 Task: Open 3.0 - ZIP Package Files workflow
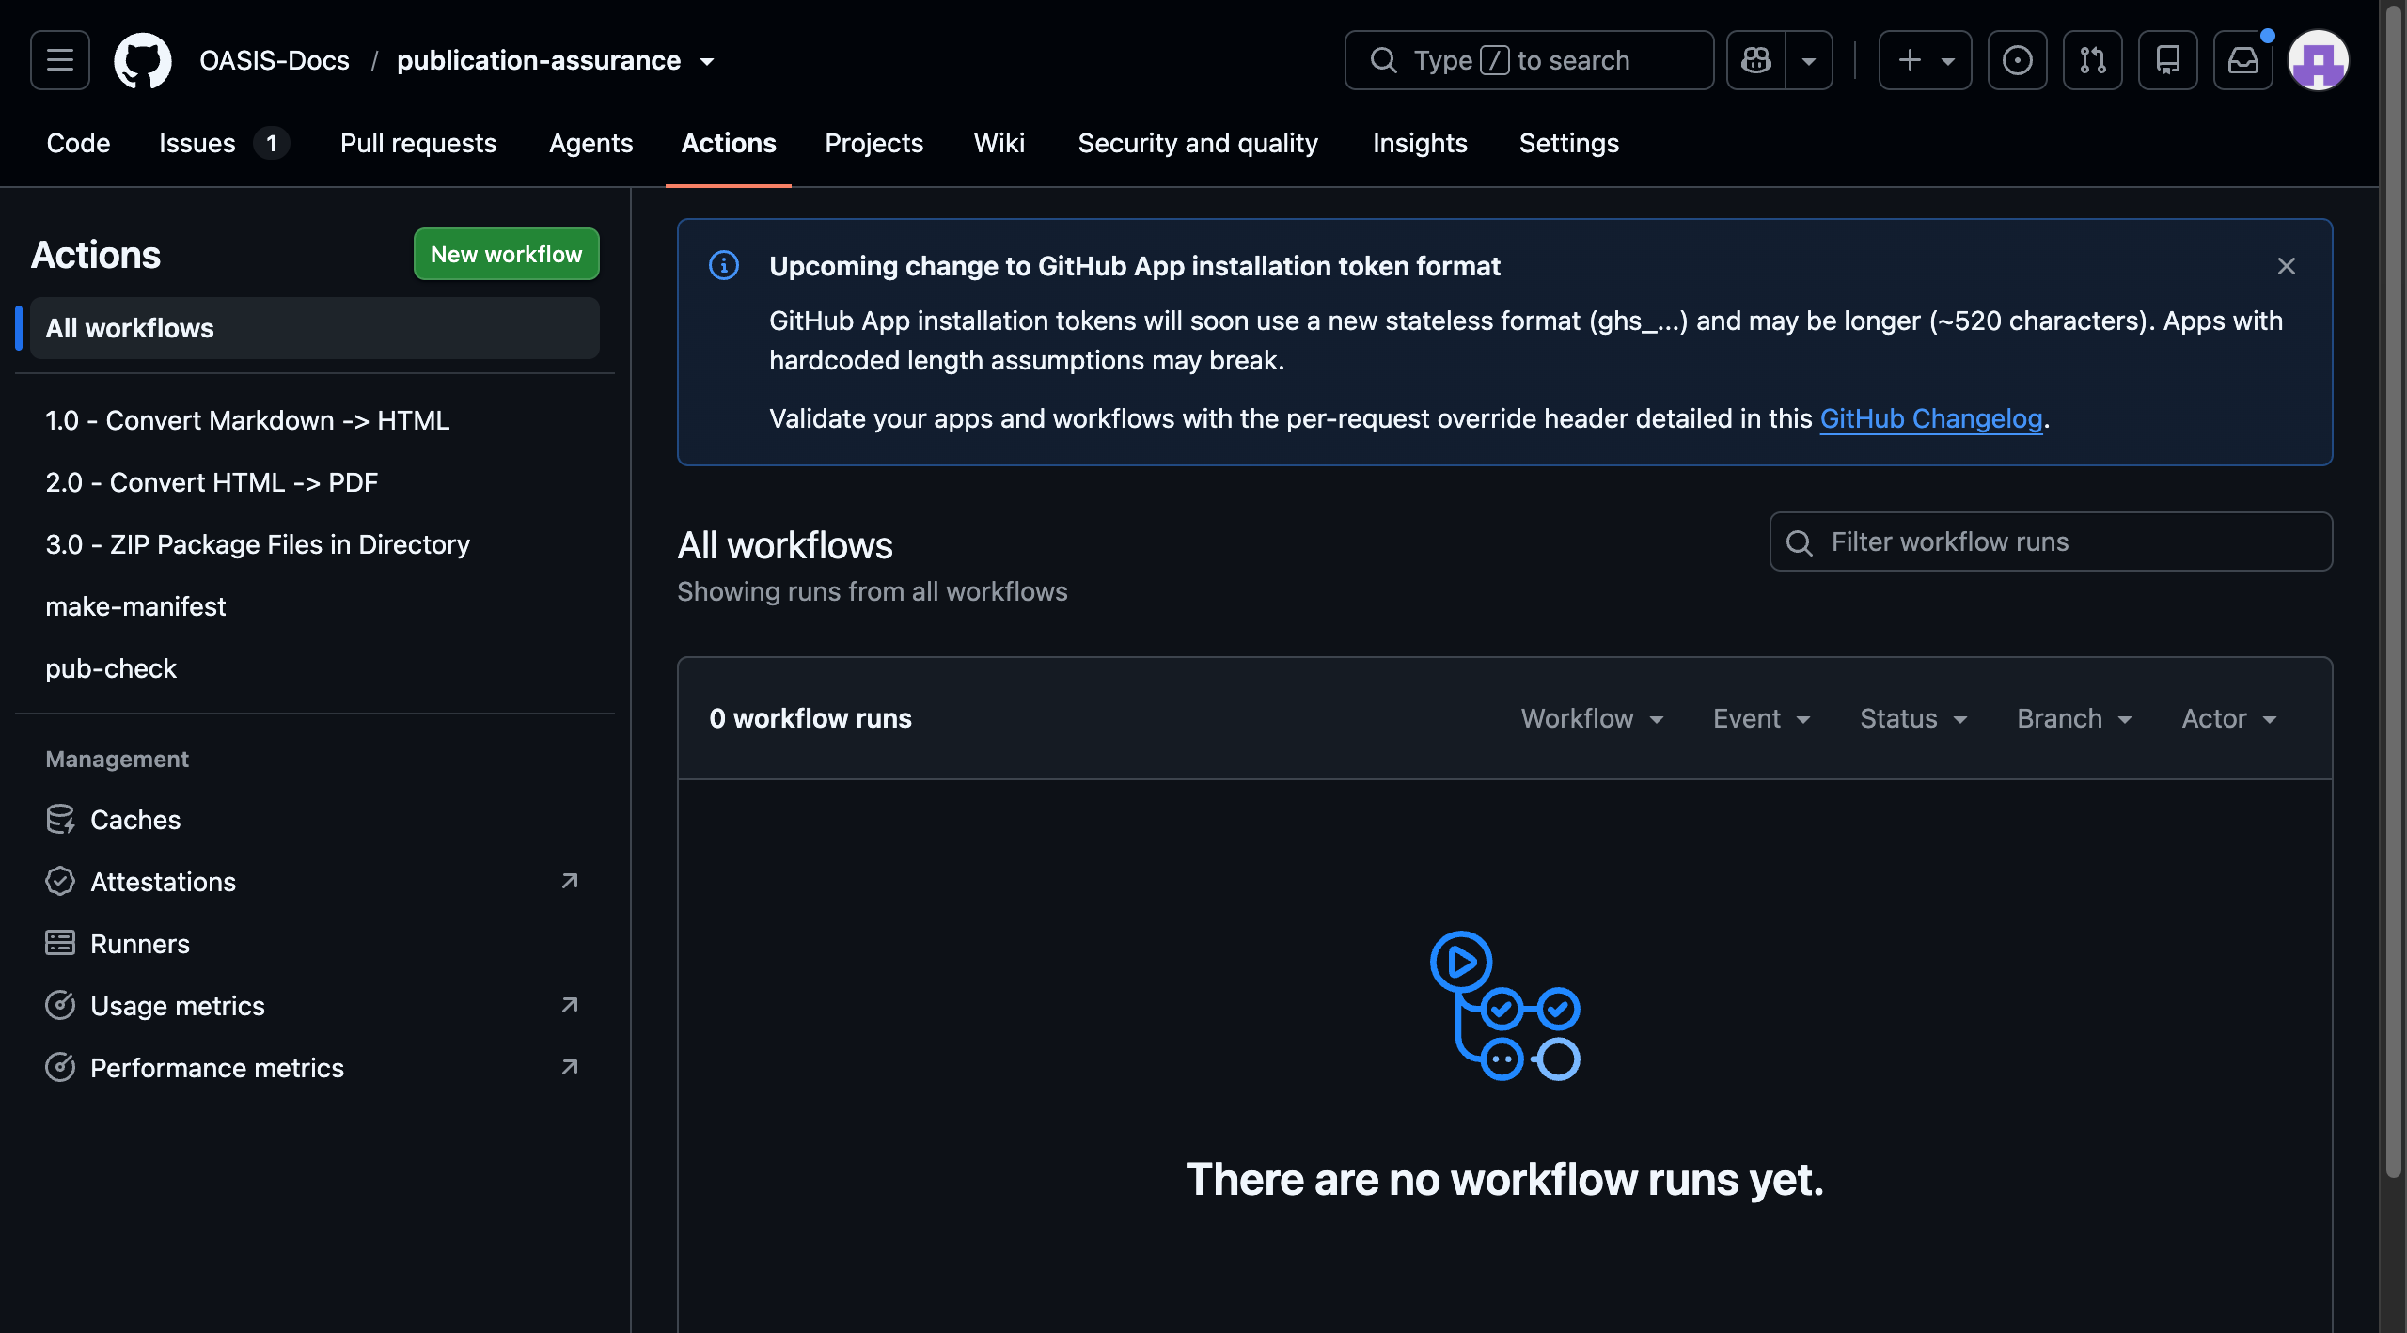(314, 544)
